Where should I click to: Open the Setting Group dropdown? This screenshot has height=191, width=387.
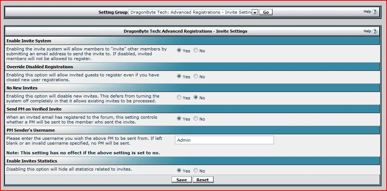click(x=193, y=12)
